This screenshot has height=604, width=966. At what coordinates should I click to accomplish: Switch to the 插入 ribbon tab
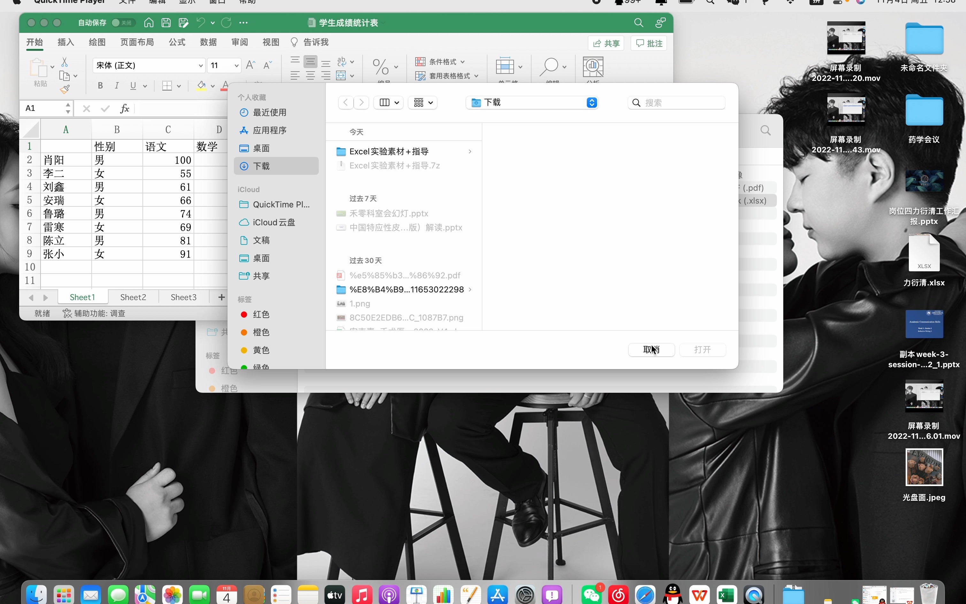[x=65, y=42]
